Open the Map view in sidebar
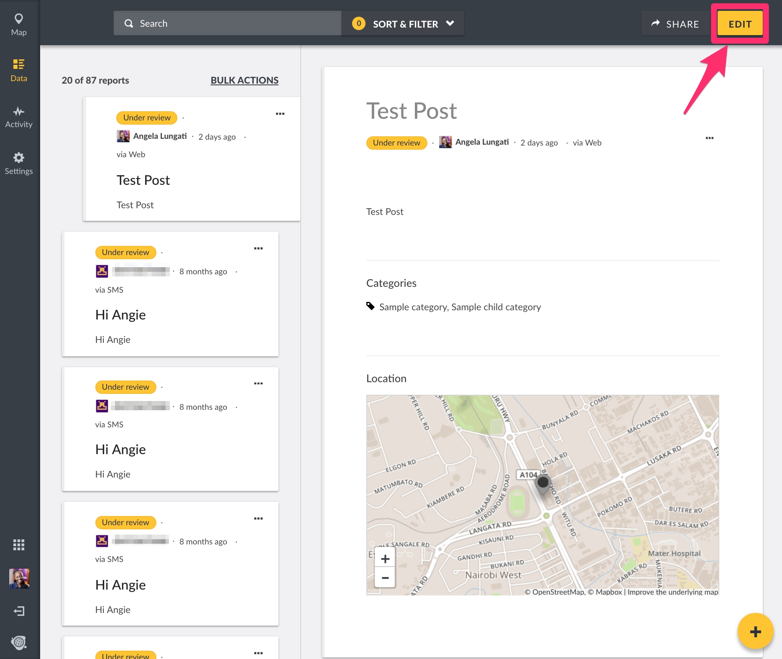The image size is (782, 659). [19, 24]
